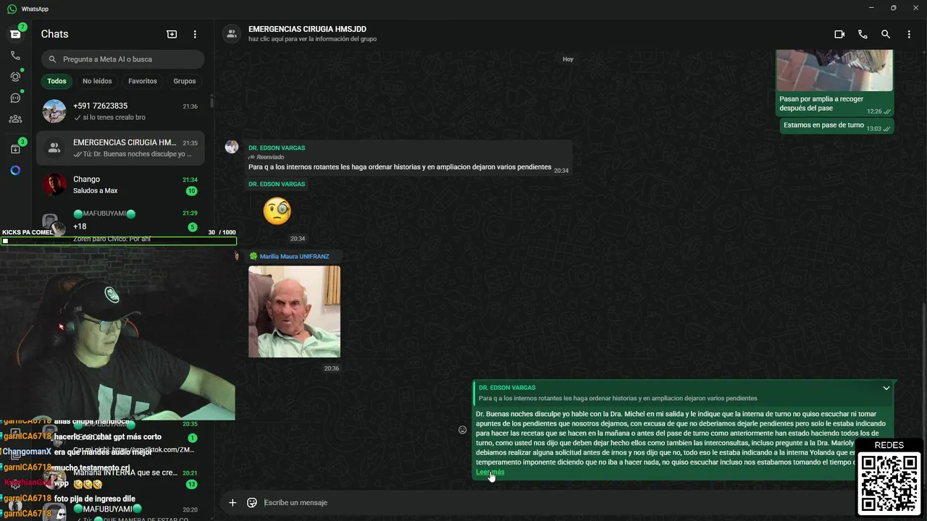
Task: Click Dr. Edson Vargas avatar beside message
Action: tap(232, 147)
